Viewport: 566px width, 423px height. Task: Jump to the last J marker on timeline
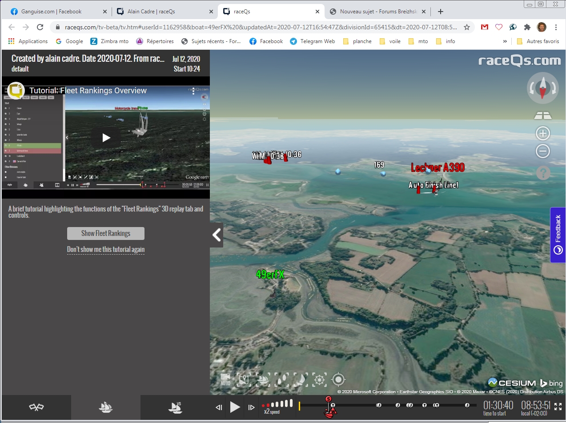click(x=467, y=405)
